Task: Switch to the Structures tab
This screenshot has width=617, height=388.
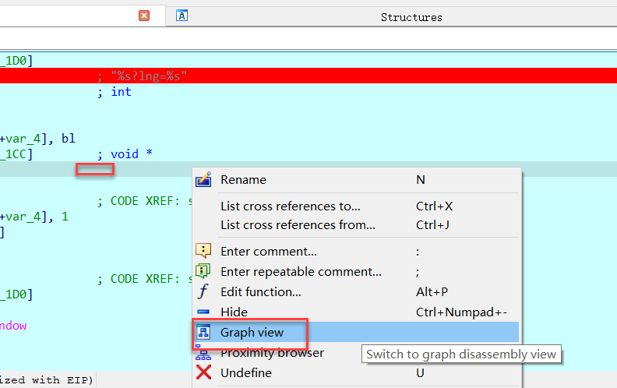Action: (x=411, y=16)
